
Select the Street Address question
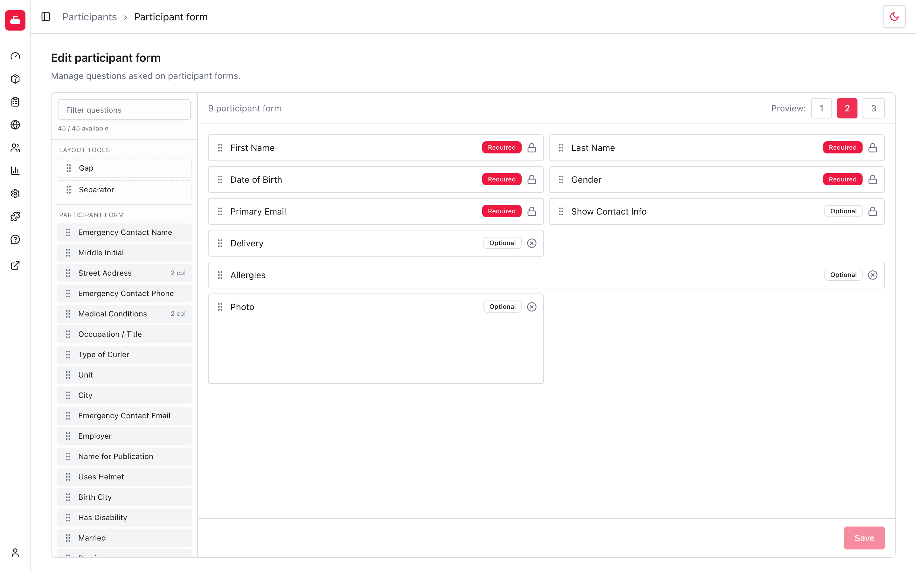point(124,273)
